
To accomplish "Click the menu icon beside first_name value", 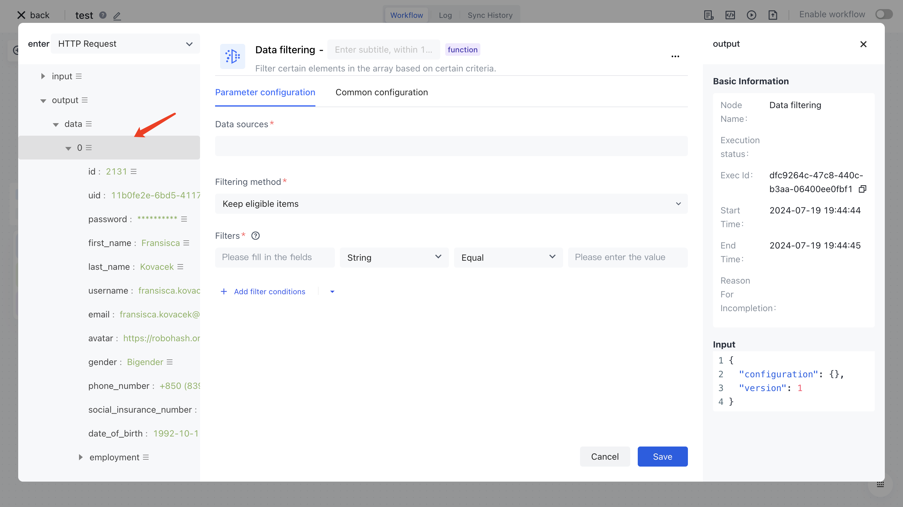I will (186, 243).
